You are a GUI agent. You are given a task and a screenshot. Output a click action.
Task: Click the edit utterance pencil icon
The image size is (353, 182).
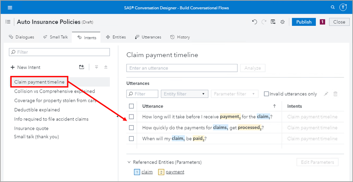coord(326,94)
